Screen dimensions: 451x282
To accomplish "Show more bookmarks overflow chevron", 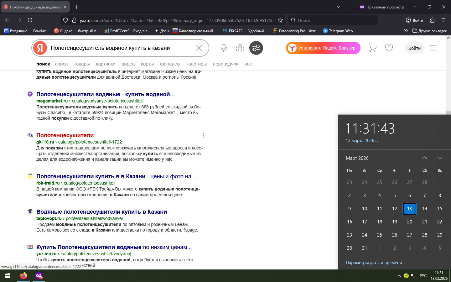I will 406,31.
